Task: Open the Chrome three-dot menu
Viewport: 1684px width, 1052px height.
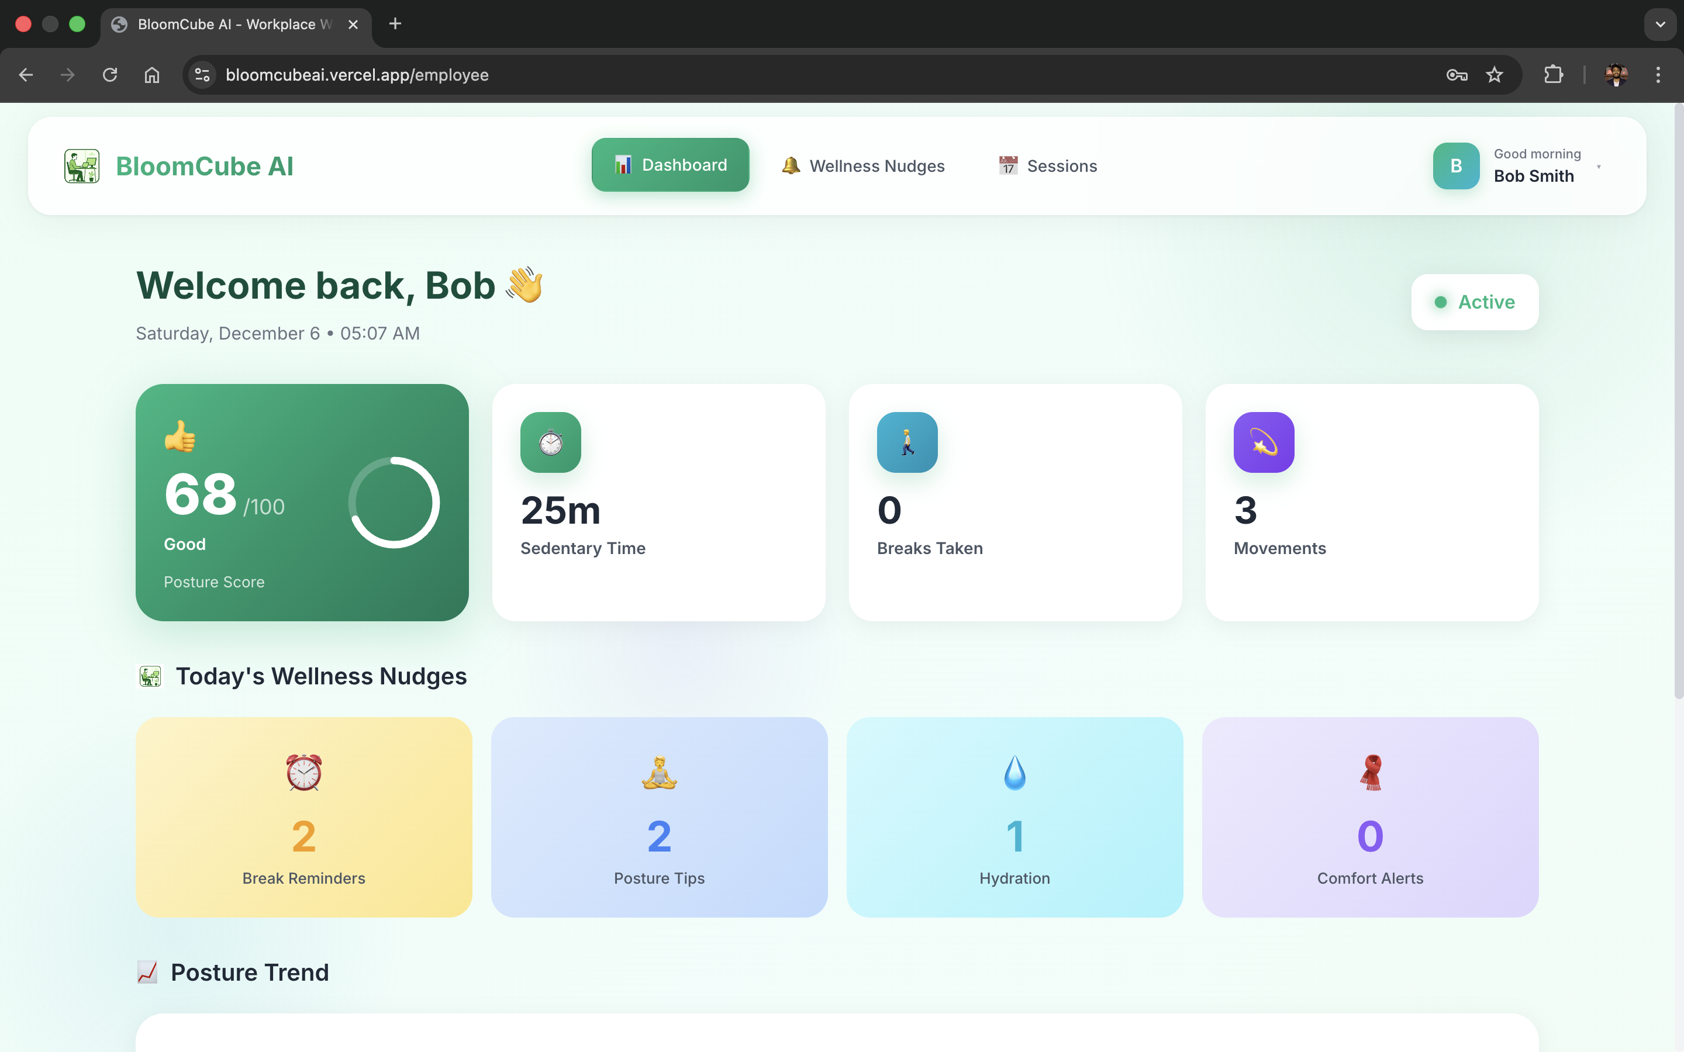Action: pyautogui.click(x=1658, y=75)
